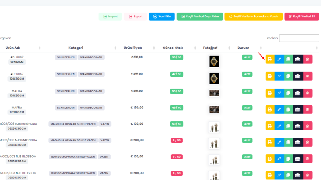Click the 47 / 50 stock badge
The image size is (321, 180).
pyautogui.click(x=176, y=74)
